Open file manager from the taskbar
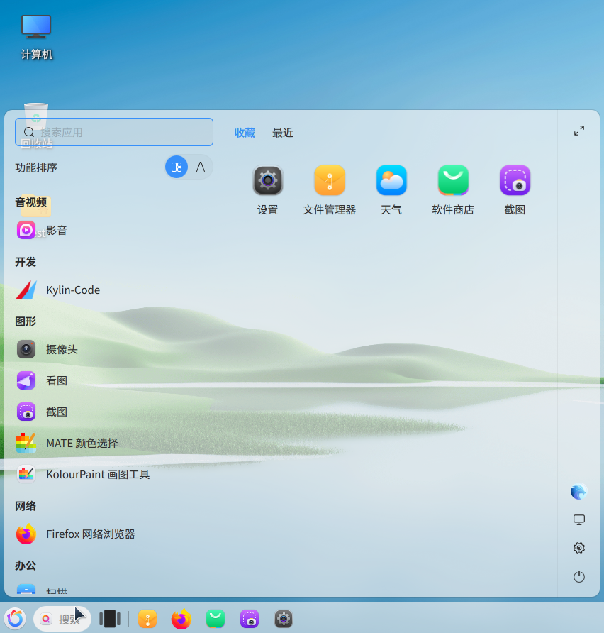604x633 pixels. point(147,619)
